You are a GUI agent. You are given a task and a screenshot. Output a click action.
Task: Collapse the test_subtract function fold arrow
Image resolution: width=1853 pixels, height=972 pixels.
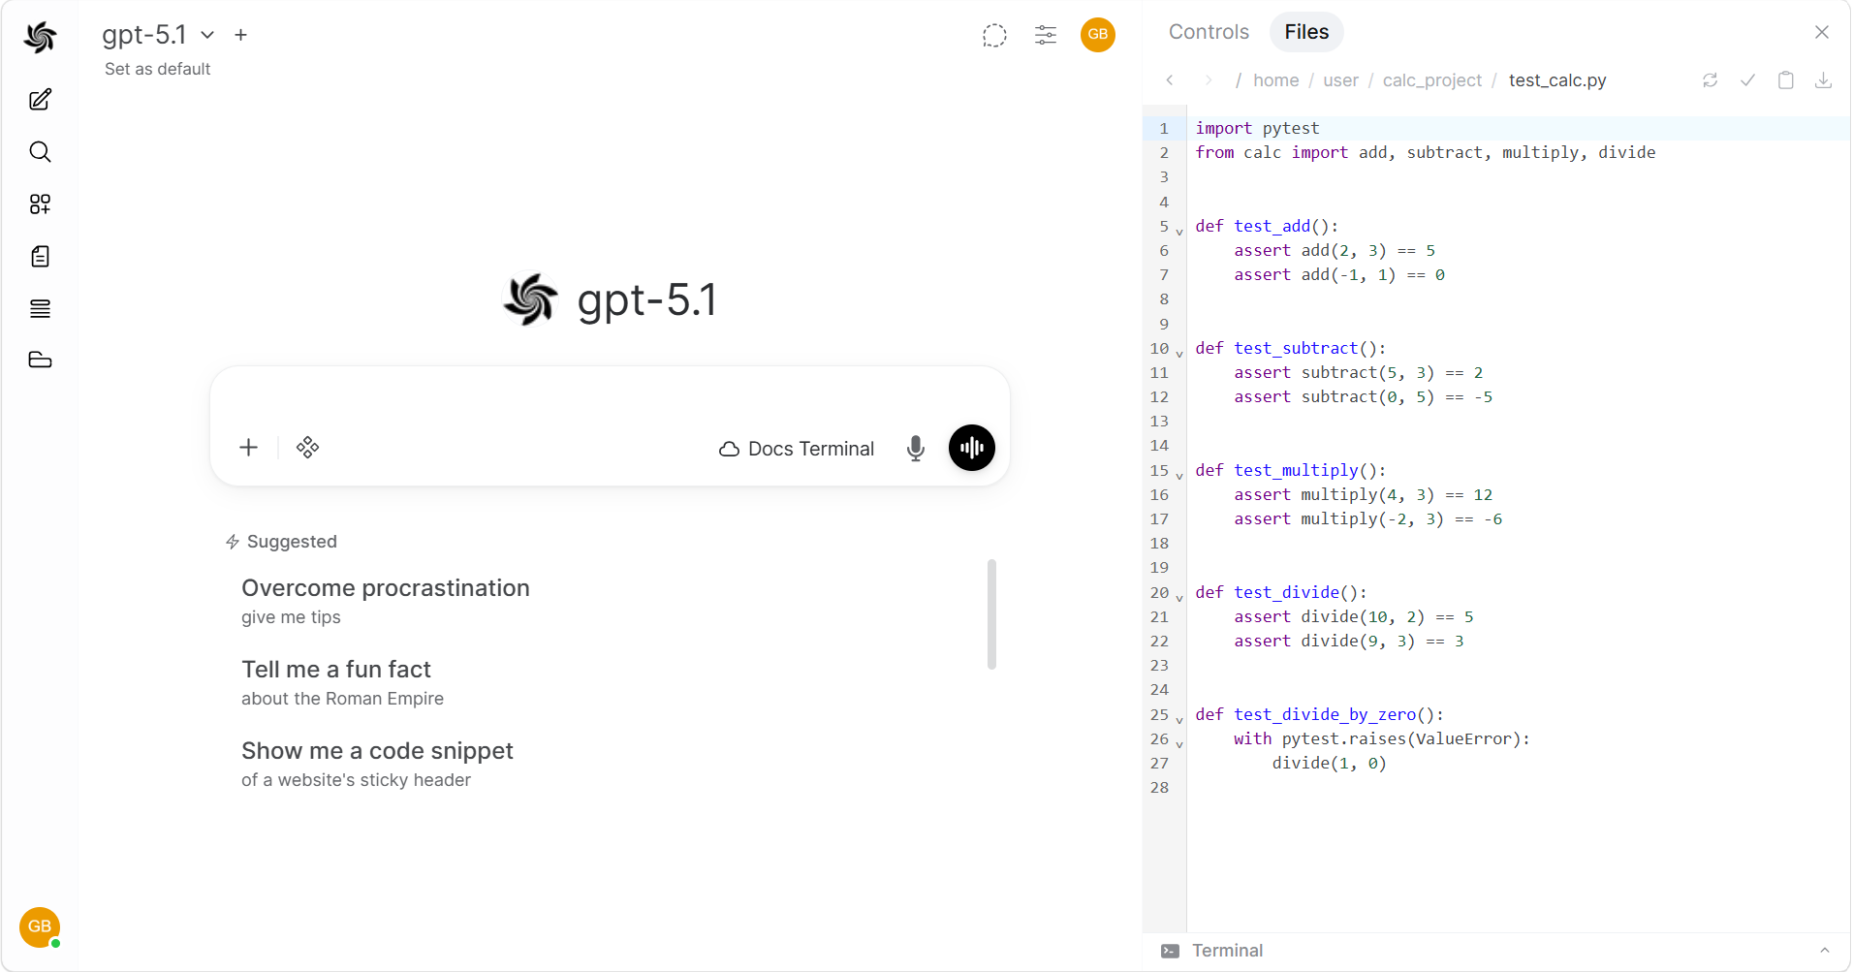(x=1179, y=353)
